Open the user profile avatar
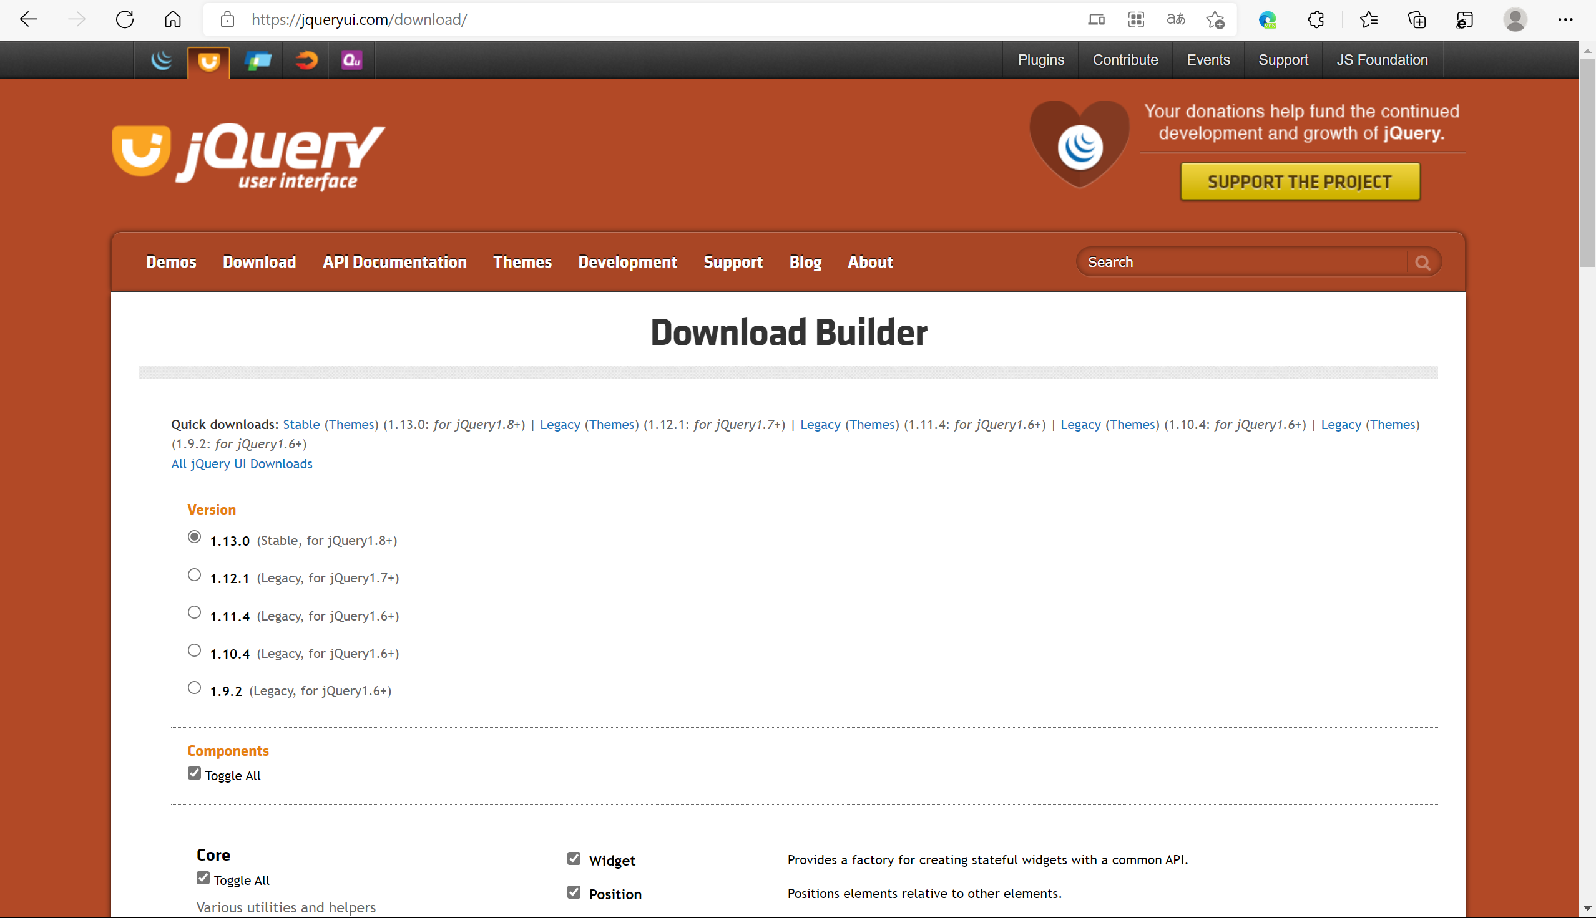Viewport: 1596px width, 918px height. (1515, 19)
